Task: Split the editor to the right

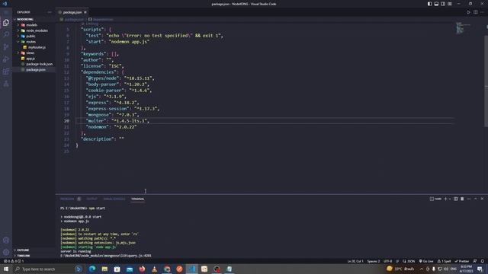Action: click(x=476, y=12)
